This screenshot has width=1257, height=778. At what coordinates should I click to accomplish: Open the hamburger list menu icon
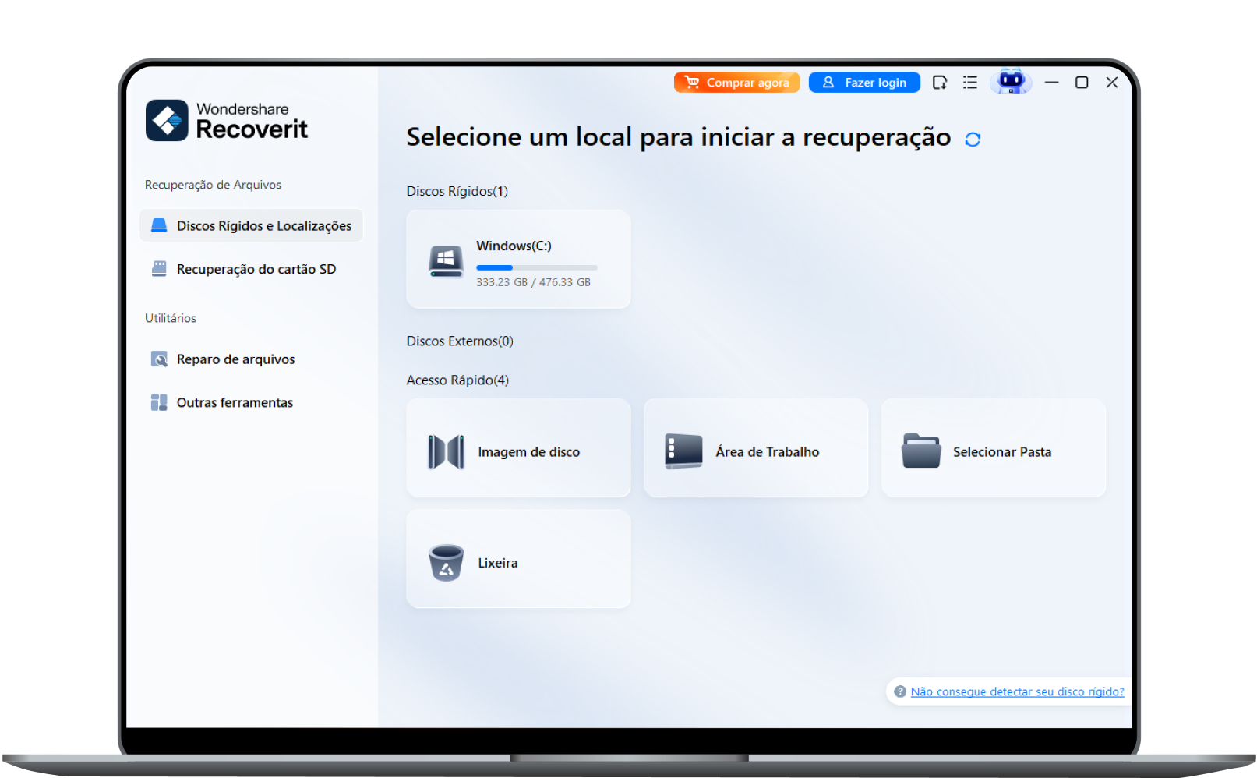click(x=969, y=83)
